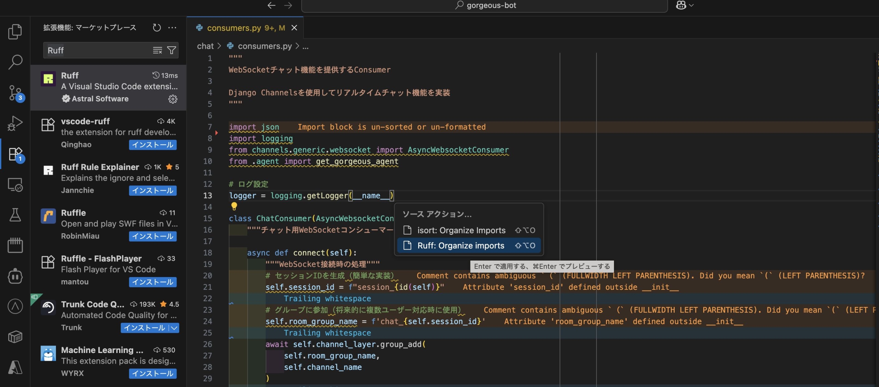
Task: Clear extensions search results
Action: 157,50
